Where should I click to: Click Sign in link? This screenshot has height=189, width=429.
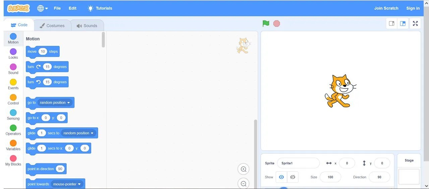pos(413,8)
